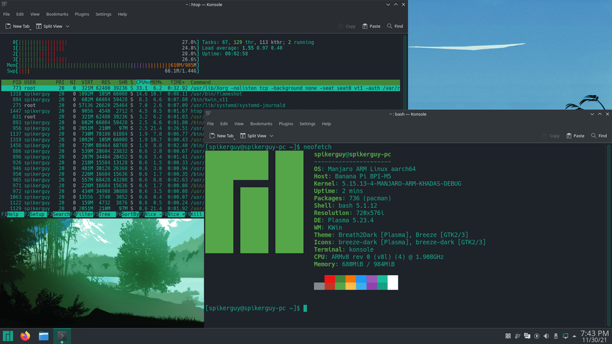This screenshot has height=344, width=612.
Task: Open Settings menu in bash Konsole
Action: pos(307,124)
